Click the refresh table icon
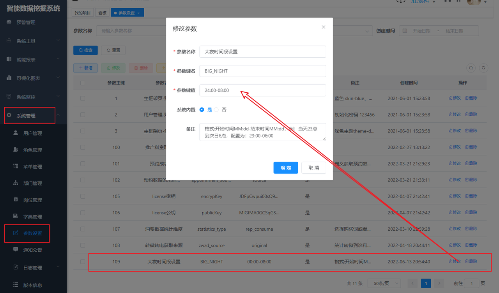The image size is (499, 293). pyautogui.click(x=484, y=68)
